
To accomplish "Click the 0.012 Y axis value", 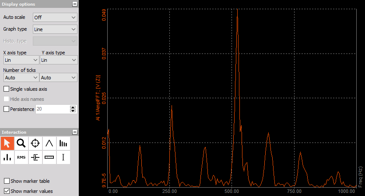I will coord(104,143).
